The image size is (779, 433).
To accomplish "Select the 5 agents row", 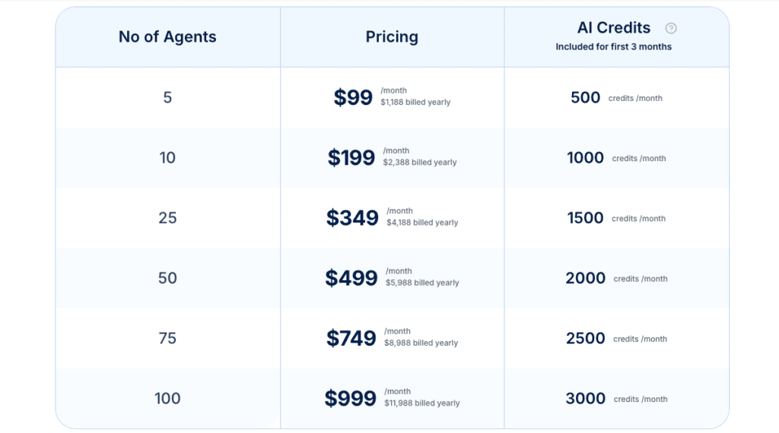I will (392, 98).
